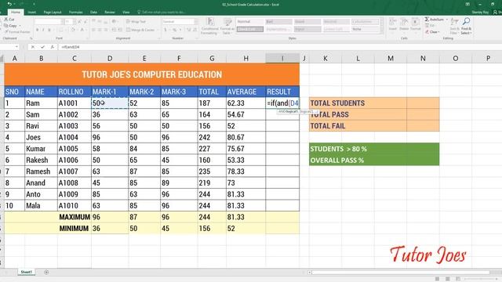
Task: Click the Undo icon in the title bar
Action: pos(9,4)
